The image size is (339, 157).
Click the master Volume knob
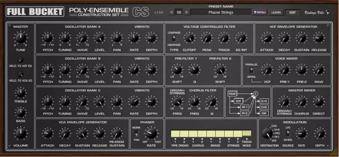coord(21,133)
